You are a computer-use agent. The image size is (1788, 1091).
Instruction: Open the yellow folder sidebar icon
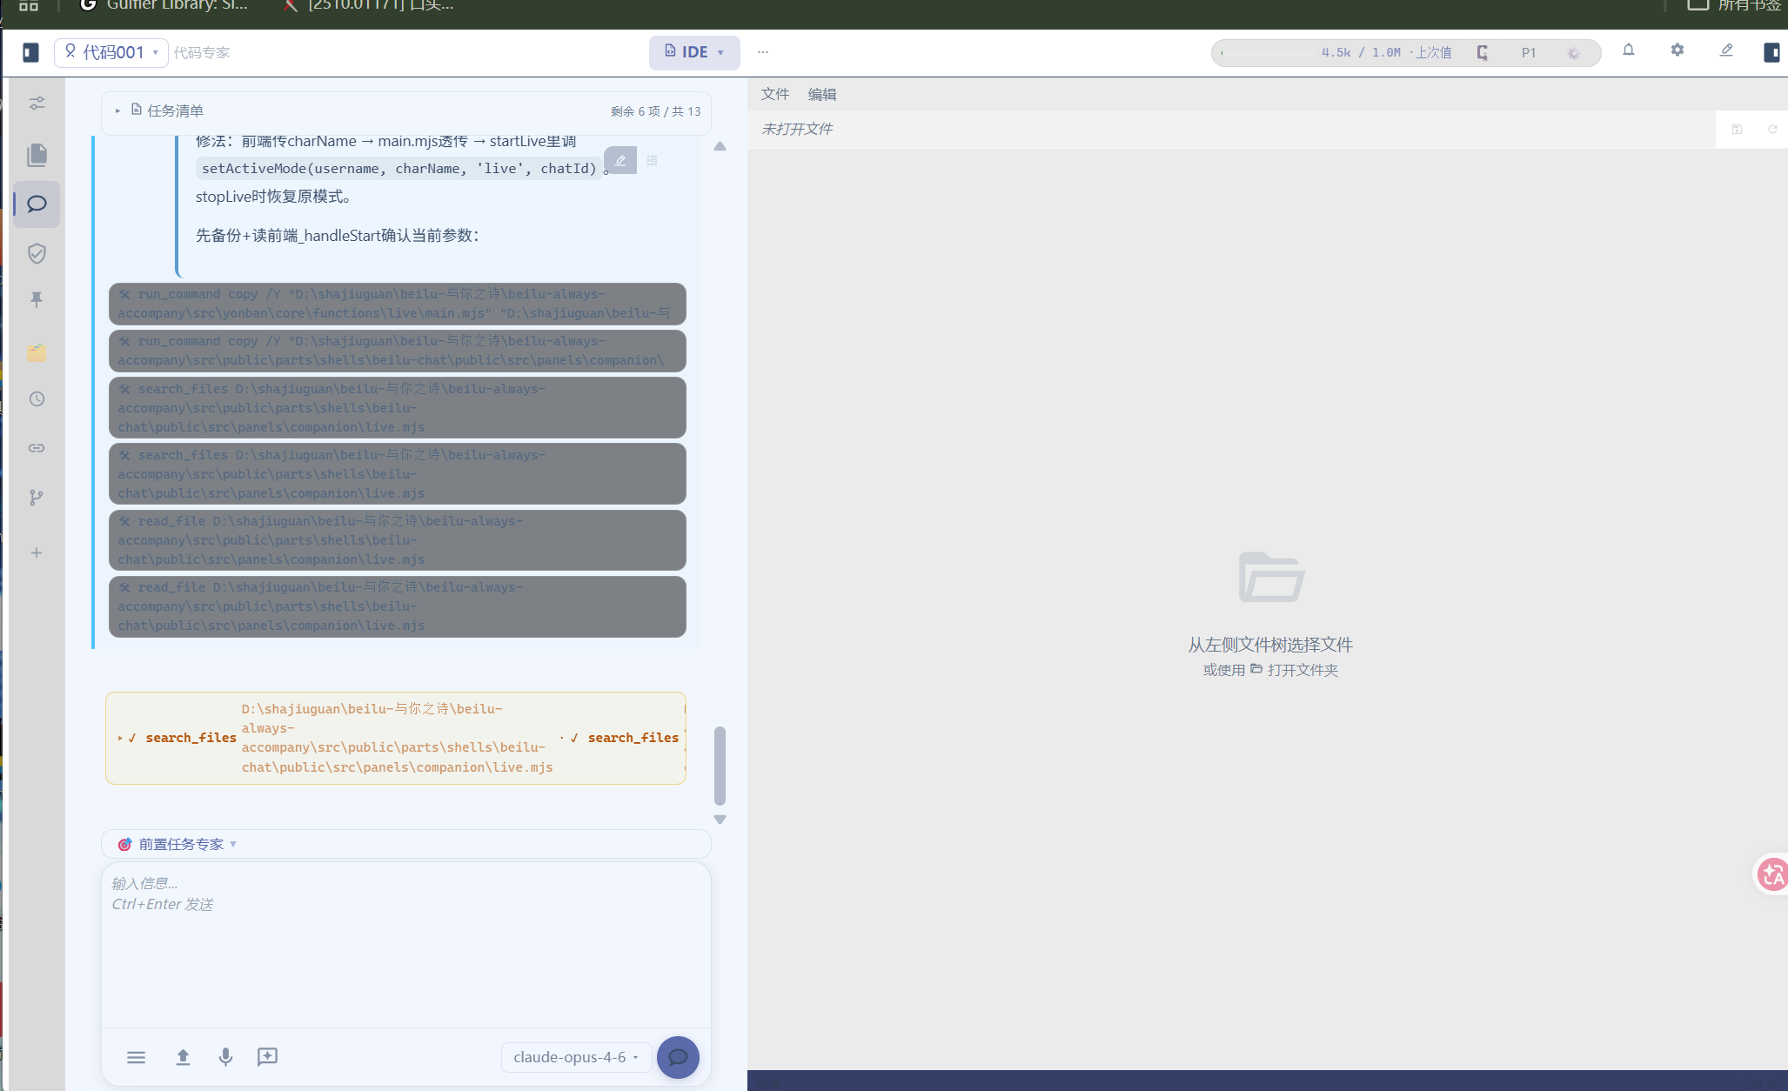pyautogui.click(x=37, y=352)
